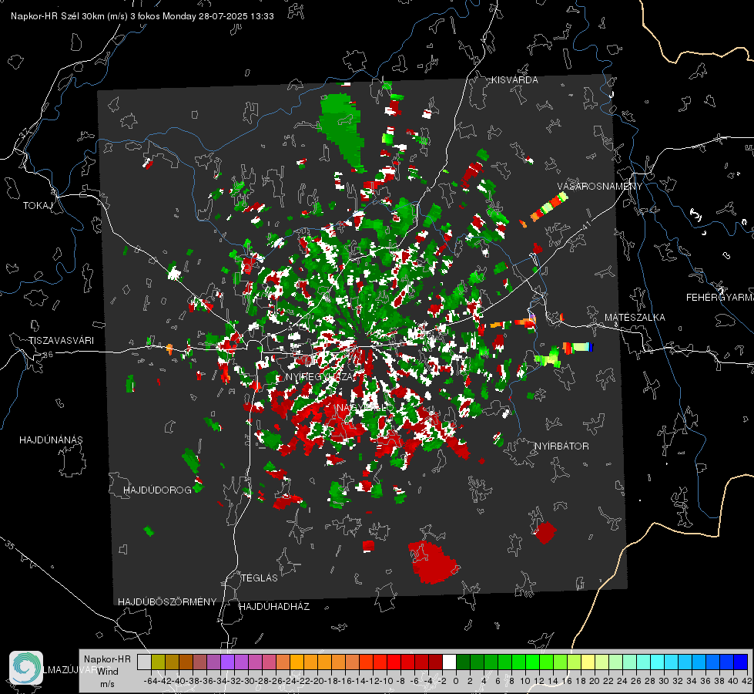This screenshot has width=754, height=694.
Task: Click the VÁSÁROSNAMÉNY town label
Action: (x=600, y=186)
